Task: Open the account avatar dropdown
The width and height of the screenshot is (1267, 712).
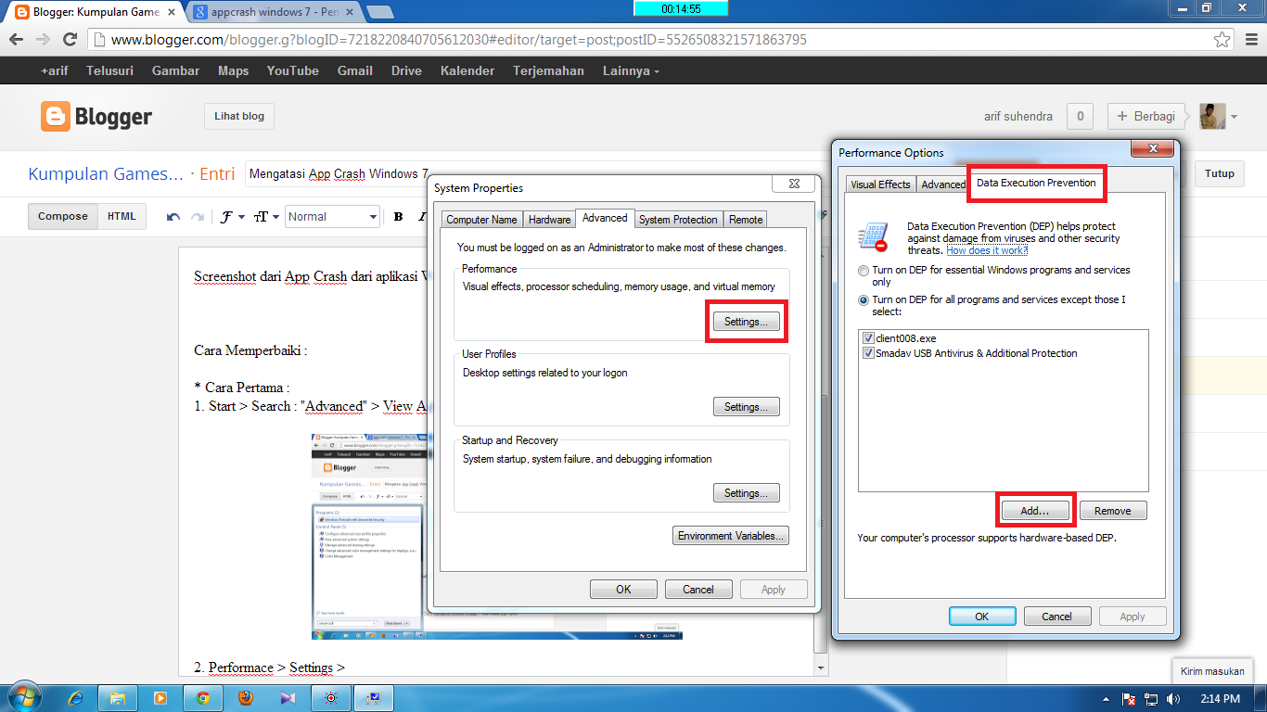Action: pyautogui.click(x=1233, y=116)
